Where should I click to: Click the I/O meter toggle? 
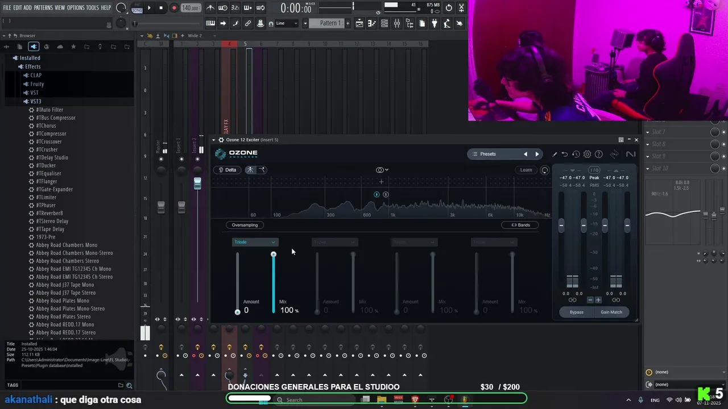point(594,170)
